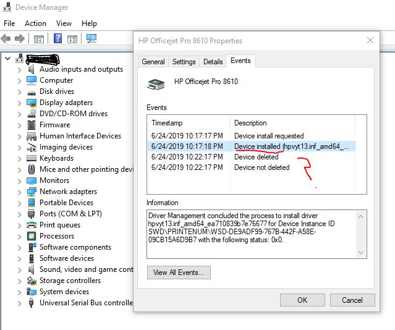Click the Monitors device icon
The image size is (395, 330).
[x=32, y=180]
